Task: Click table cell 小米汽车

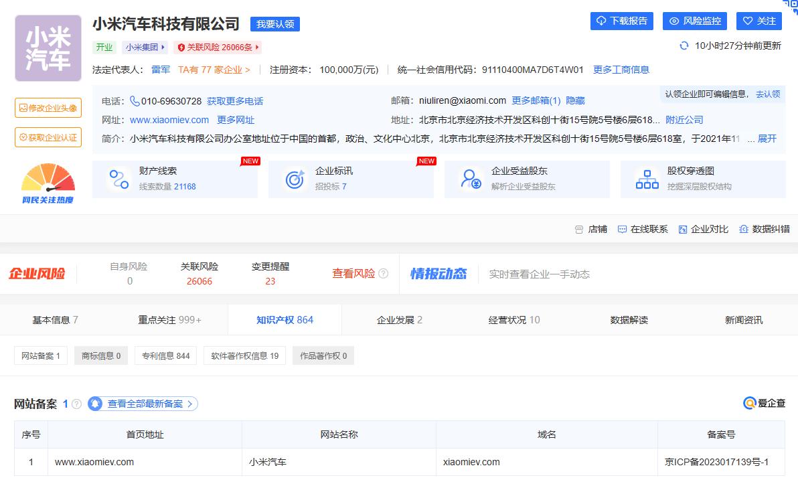Action: tap(268, 462)
